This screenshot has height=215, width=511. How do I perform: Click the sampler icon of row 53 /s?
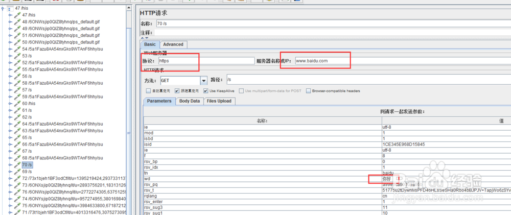[x=17, y=56]
